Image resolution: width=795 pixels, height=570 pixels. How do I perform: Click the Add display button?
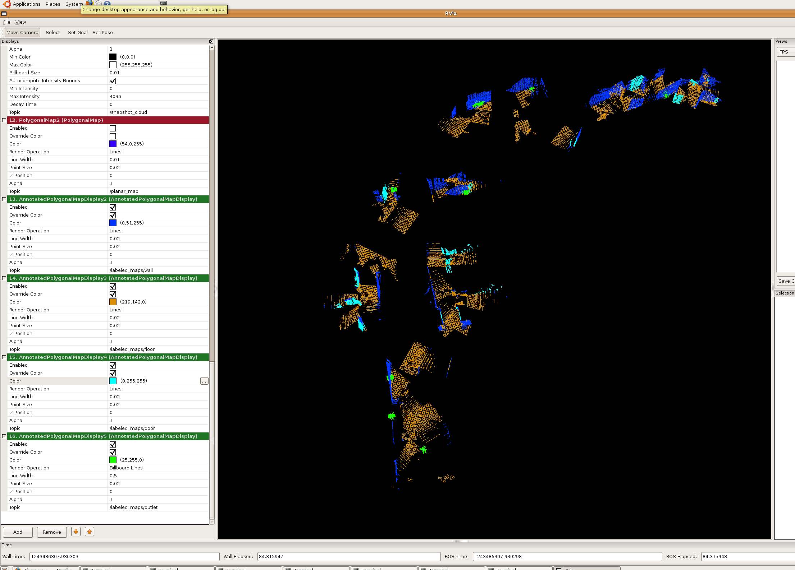tap(18, 532)
